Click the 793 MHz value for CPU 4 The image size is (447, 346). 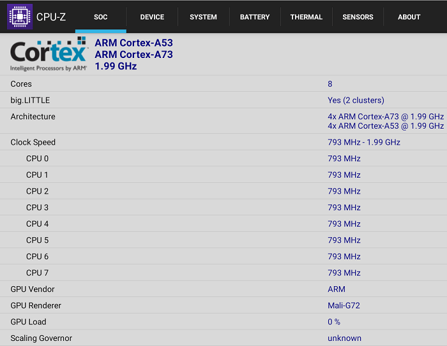pos(344,224)
